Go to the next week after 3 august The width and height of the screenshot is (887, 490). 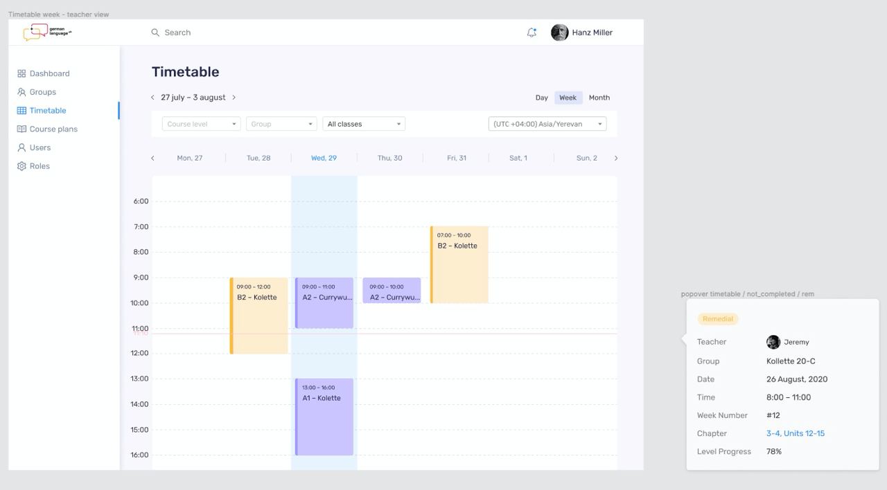(234, 98)
